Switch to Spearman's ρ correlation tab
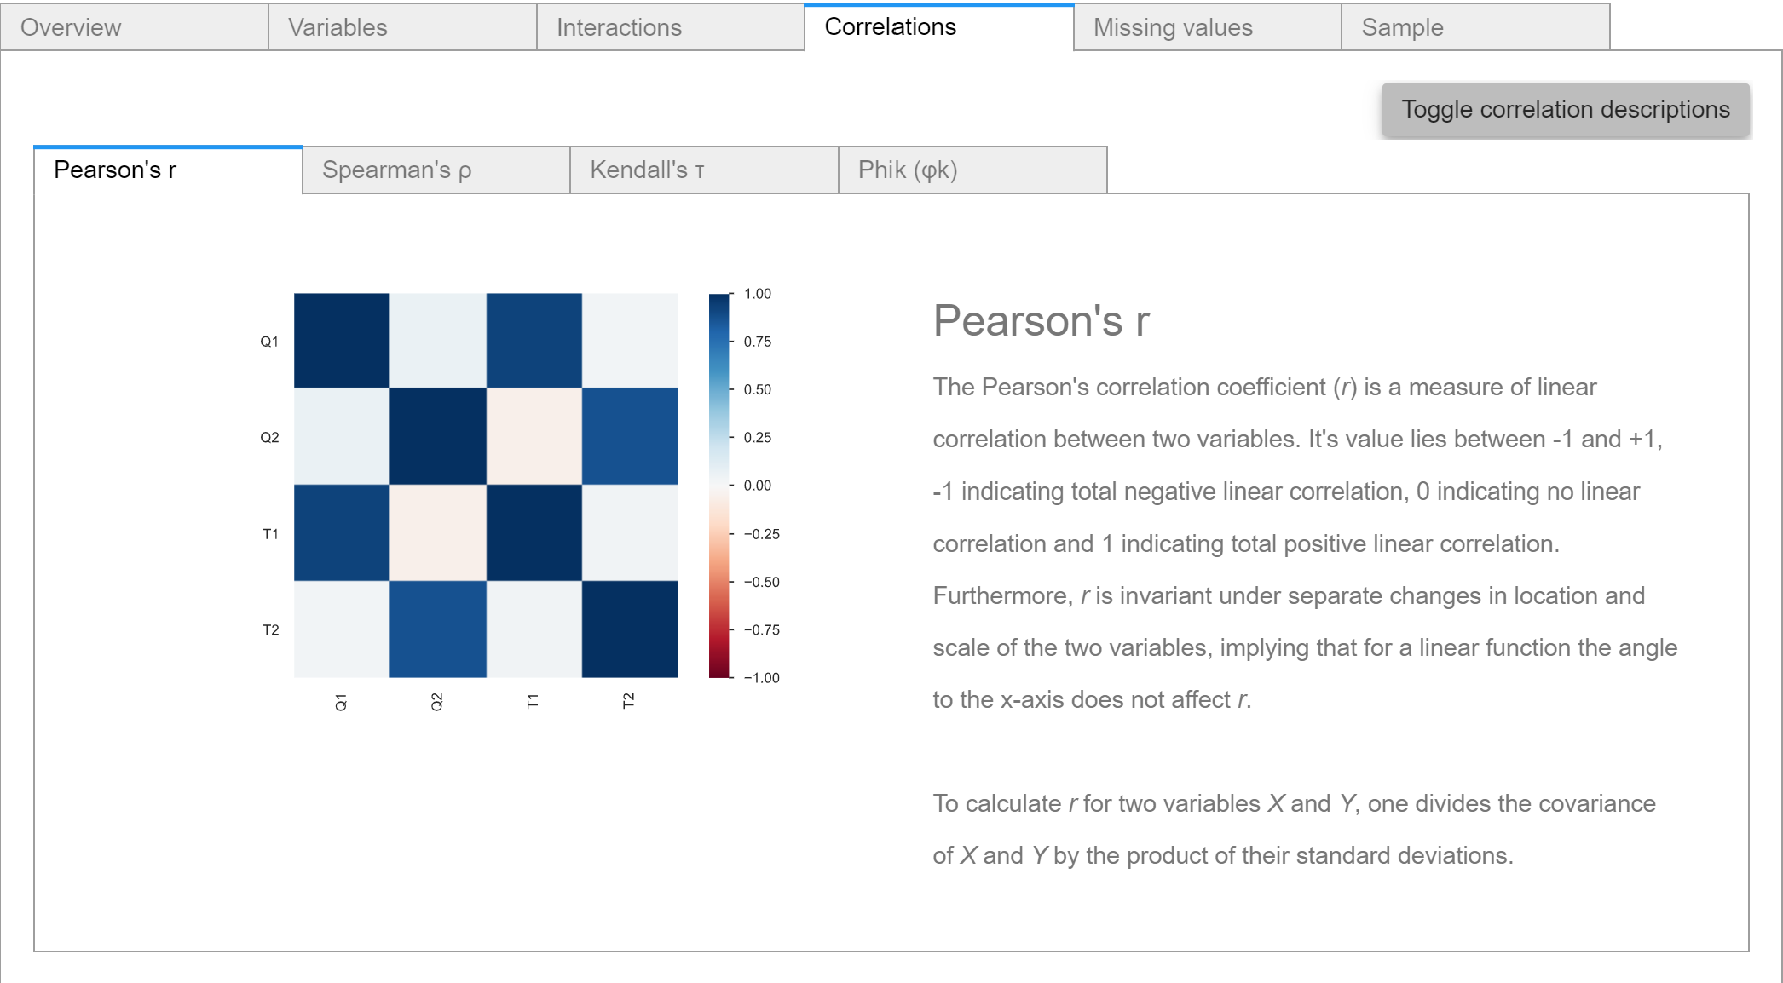 436,170
